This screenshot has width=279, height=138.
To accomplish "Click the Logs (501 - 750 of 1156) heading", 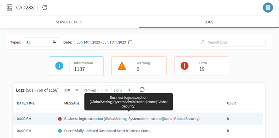I will point(37,90).
